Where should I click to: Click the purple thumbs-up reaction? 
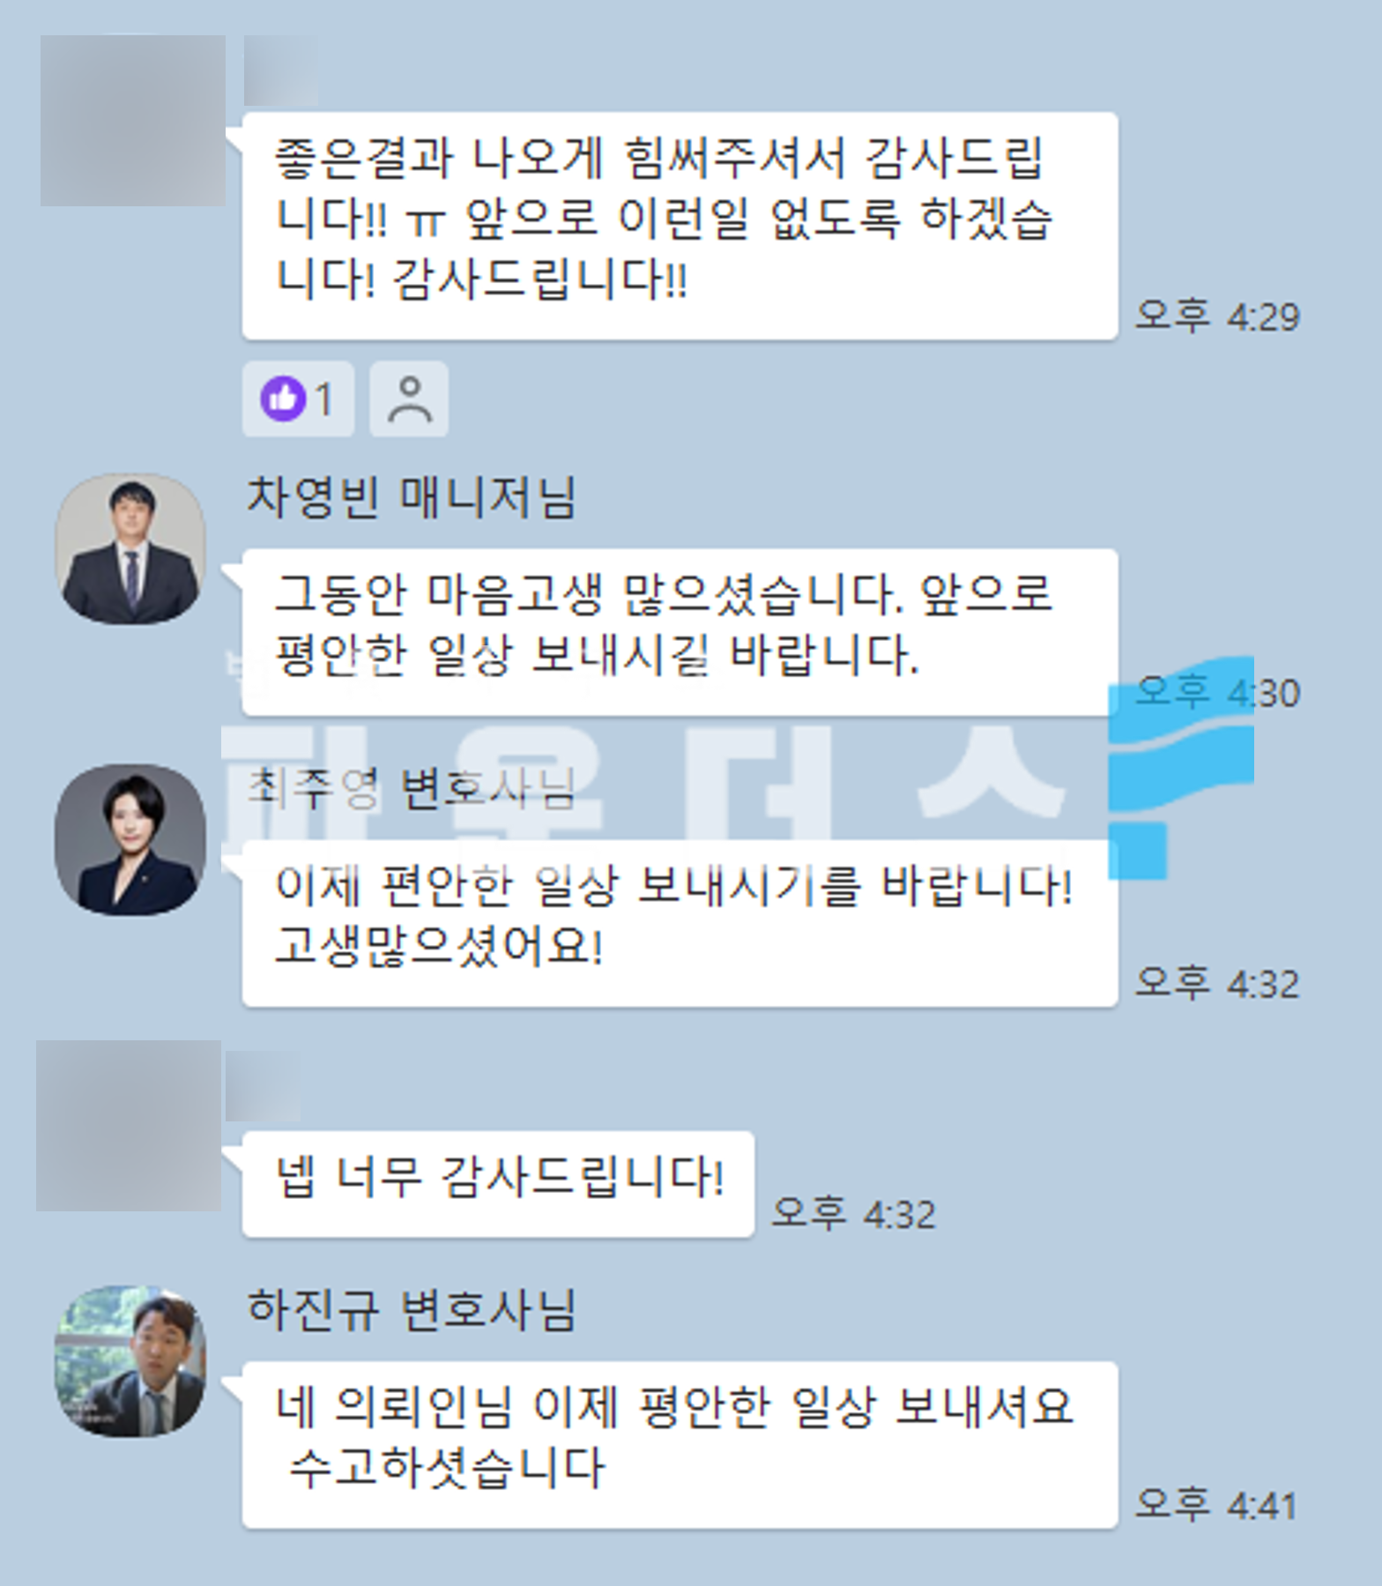[282, 398]
